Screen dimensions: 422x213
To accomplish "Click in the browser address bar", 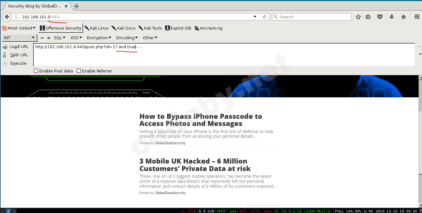I will pos(136,17).
